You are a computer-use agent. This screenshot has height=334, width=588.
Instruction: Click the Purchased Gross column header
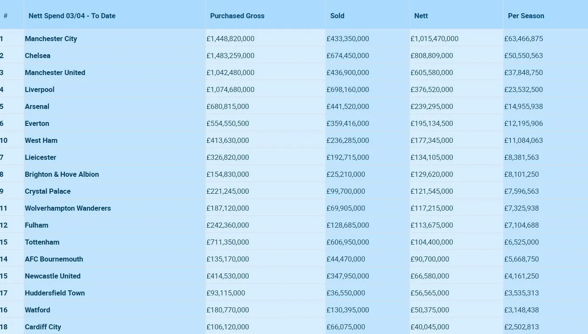237,16
